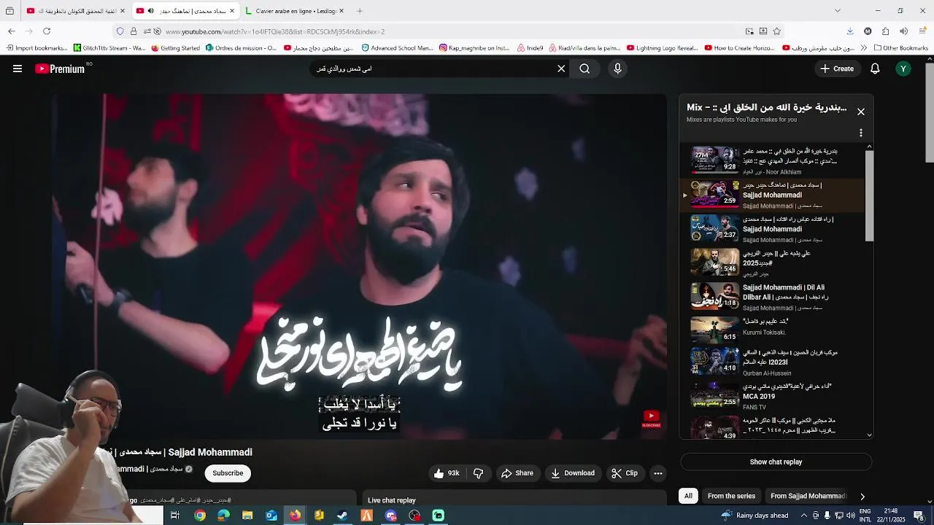The height and width of the screenshot is (525, 934).
Task: Clear the YouTube search box text
Action: [561, 69]
